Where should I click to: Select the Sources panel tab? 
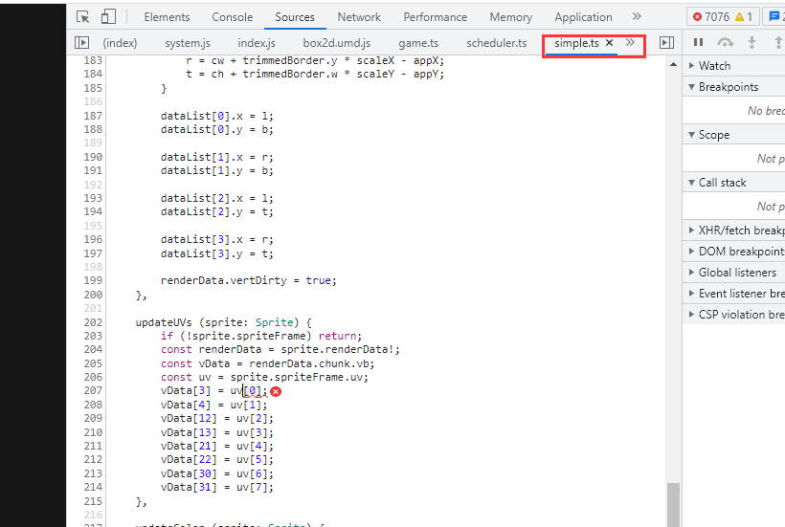[x=295, y=17]
